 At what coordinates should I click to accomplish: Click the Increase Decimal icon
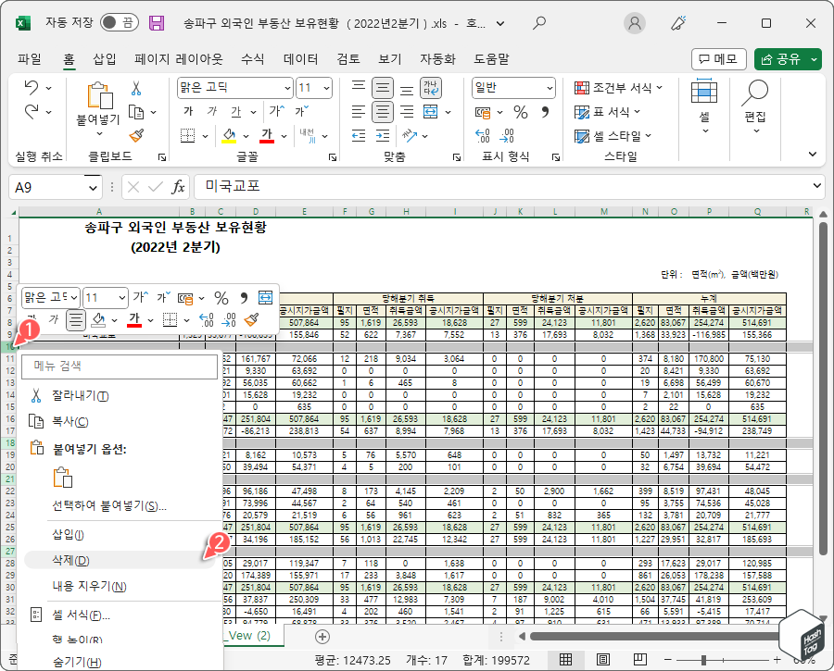point(483,135)
